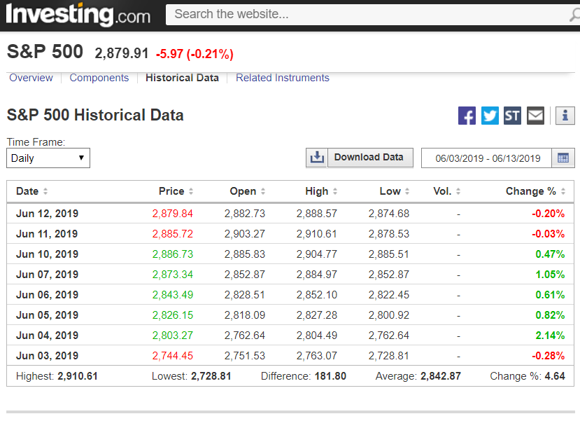The image size is (580, 421).
Task: Share via email envelope icon
Action: [535, 116]
